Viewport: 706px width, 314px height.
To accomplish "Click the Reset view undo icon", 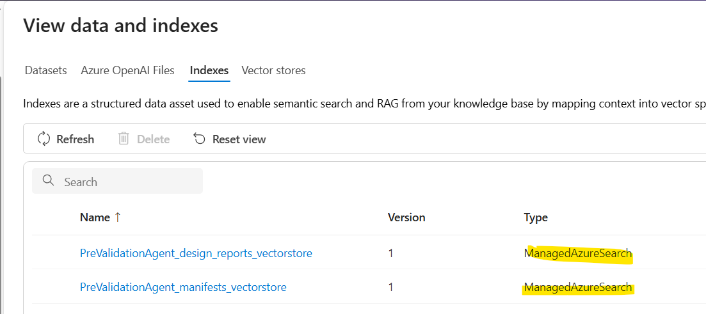I will [200, 139].
